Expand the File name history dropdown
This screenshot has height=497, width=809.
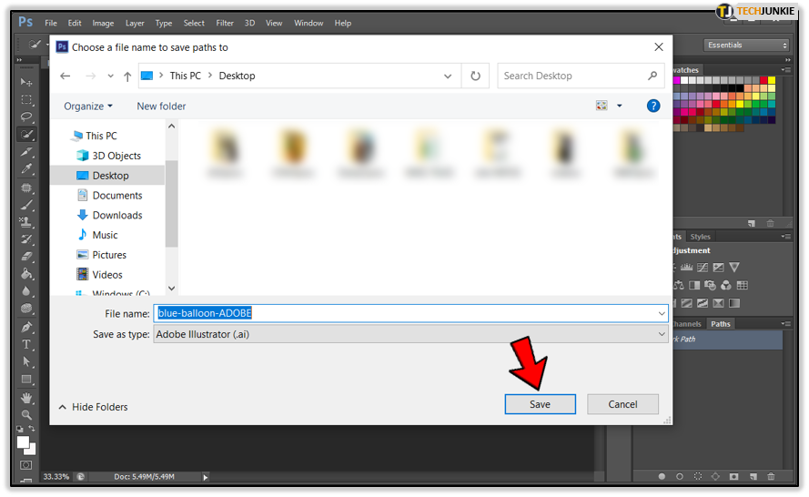pos(662,313)
